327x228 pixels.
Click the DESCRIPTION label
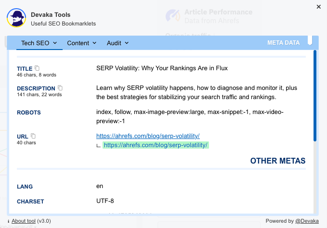(36, 89)
